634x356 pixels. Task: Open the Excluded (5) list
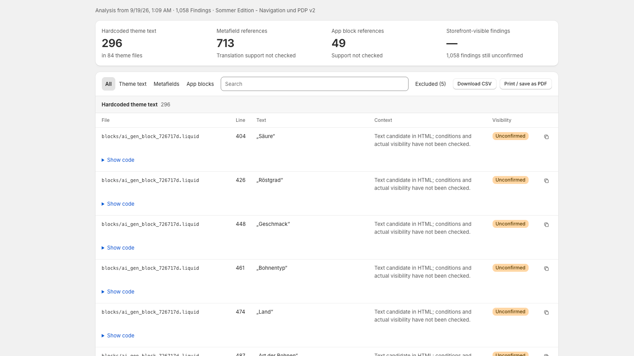[x=430, y=84]
